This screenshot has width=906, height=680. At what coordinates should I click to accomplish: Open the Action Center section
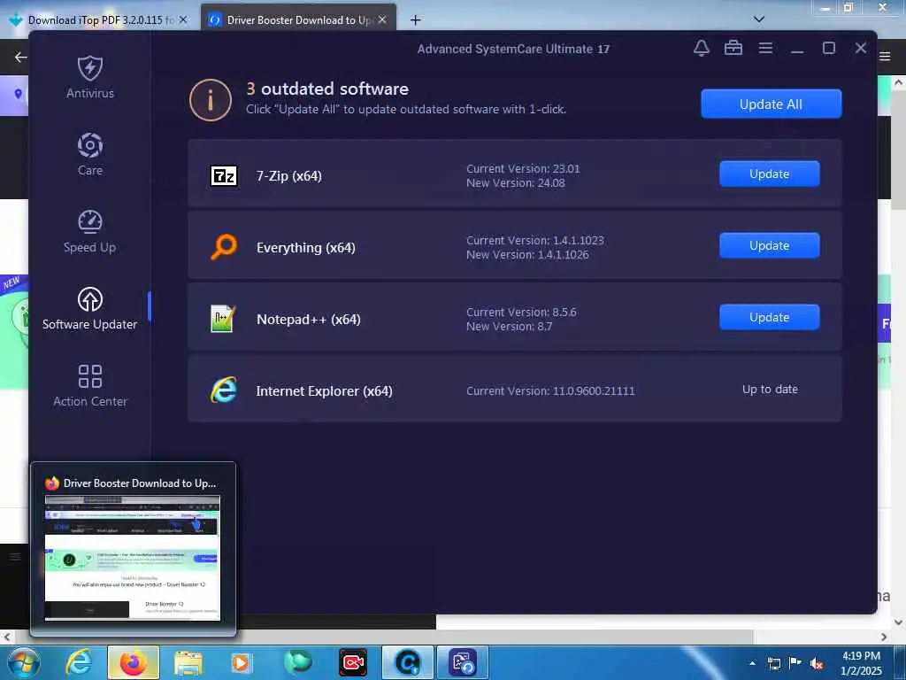[x=90, y=385]
